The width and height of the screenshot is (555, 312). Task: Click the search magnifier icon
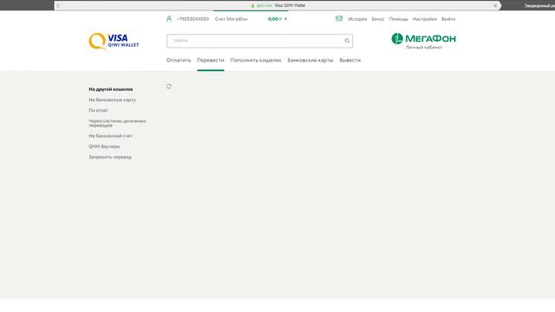tap(347, 41)
